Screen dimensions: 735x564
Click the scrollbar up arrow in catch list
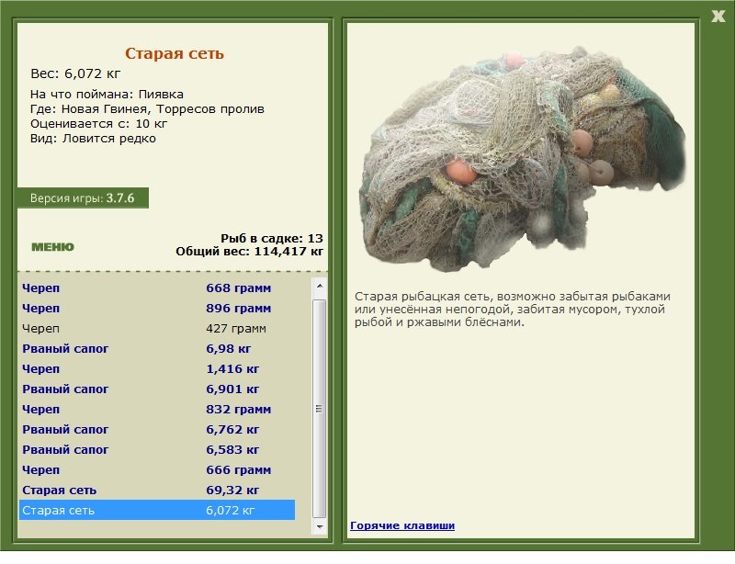320,286
